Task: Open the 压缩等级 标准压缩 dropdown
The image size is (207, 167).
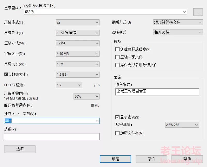Action: click(x=77, y=33)
